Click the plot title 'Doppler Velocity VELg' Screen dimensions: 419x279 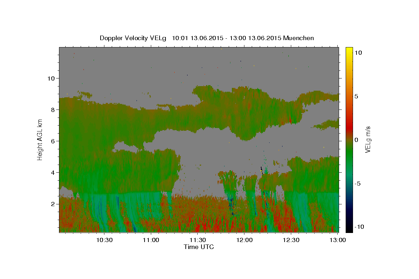click(133, 38)
